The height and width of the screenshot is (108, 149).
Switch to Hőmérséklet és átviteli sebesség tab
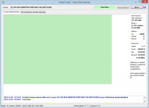[33, 12]
